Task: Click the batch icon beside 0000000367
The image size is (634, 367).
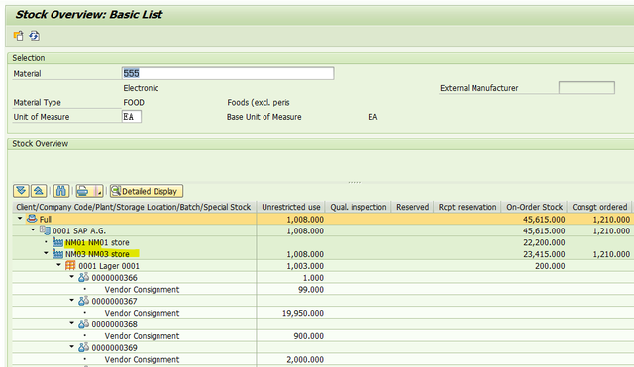Action: pyautogui.click(x=83, y=301)
